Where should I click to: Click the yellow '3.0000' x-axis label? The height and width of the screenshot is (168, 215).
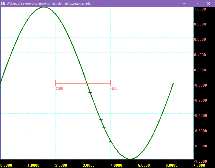point(89,165)
